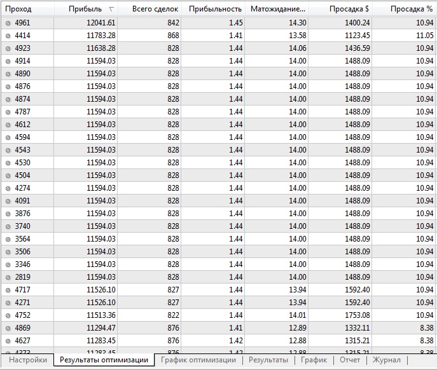
Task: Switch to График оптимизации tab
Action: (198, 360)
